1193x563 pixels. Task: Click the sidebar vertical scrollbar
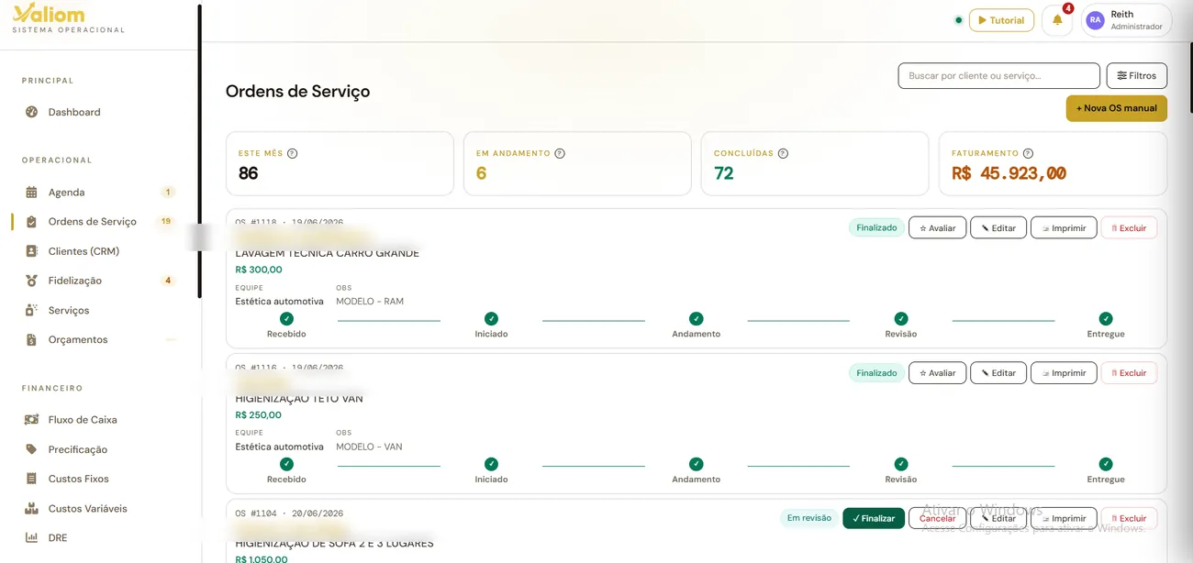point(199,151)
